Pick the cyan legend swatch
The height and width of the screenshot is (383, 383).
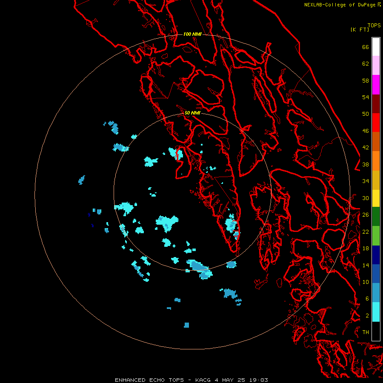pyautogui.click(x=376, y=312)
